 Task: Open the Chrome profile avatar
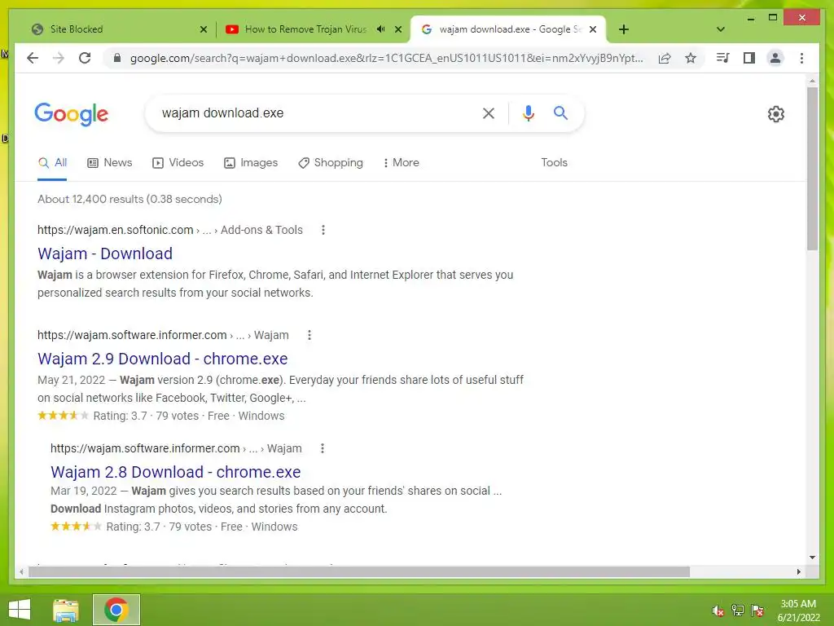point(775,58)
